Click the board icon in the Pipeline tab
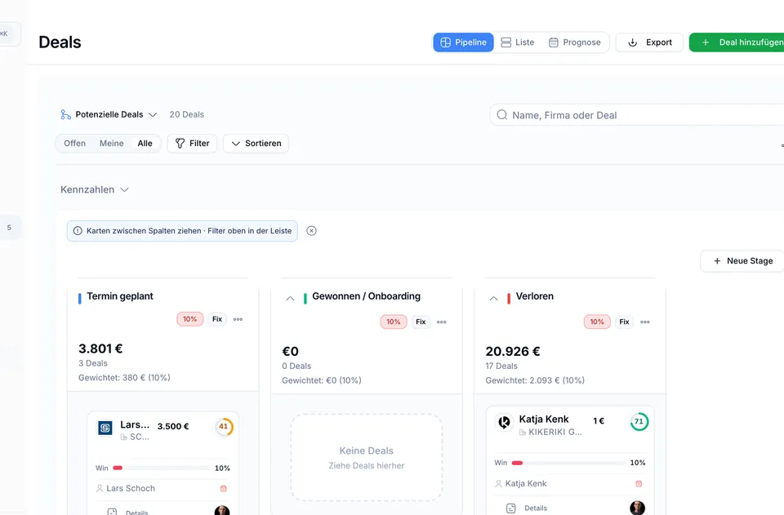The width and height of the screenshot is (784, 515). (446, 42)
